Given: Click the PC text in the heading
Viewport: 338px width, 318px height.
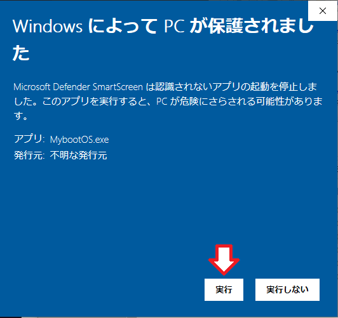Looking at the screenshot, I should pos(174,26).
